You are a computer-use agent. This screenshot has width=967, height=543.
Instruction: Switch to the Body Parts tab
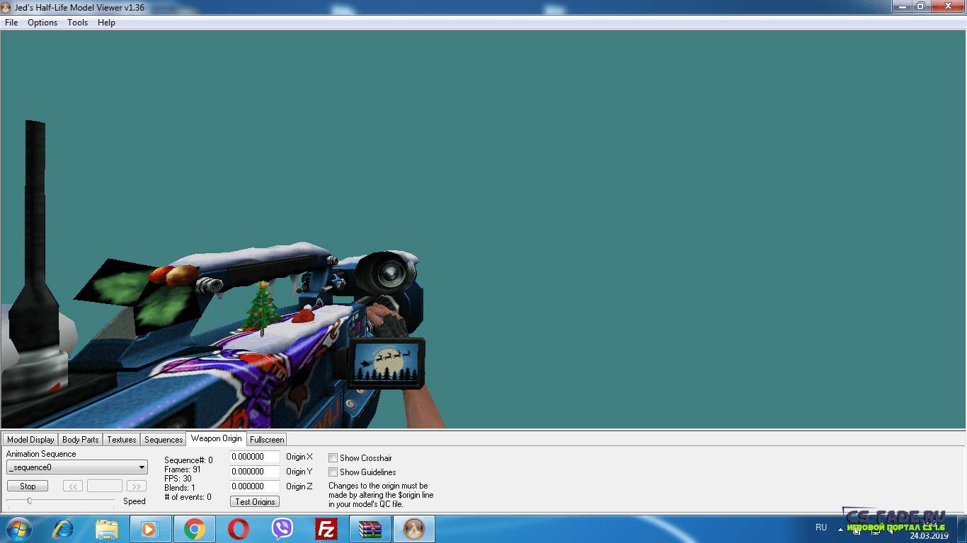[81, 440]
